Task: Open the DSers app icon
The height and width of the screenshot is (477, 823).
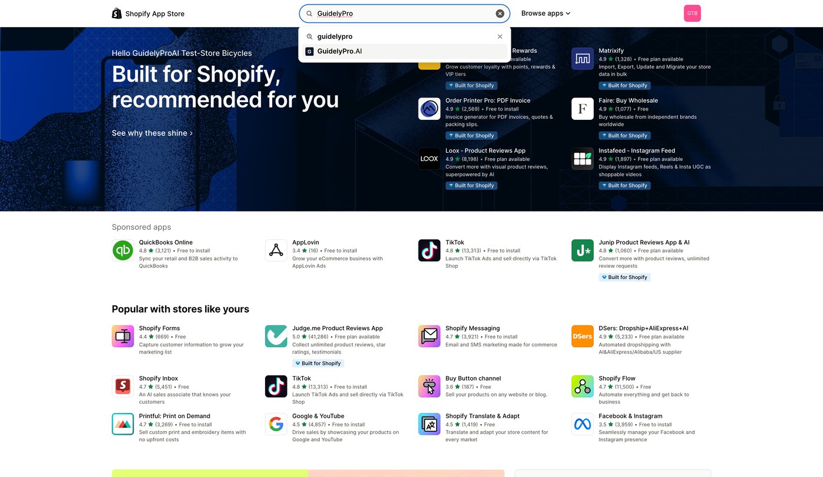Action: [583, 336]
